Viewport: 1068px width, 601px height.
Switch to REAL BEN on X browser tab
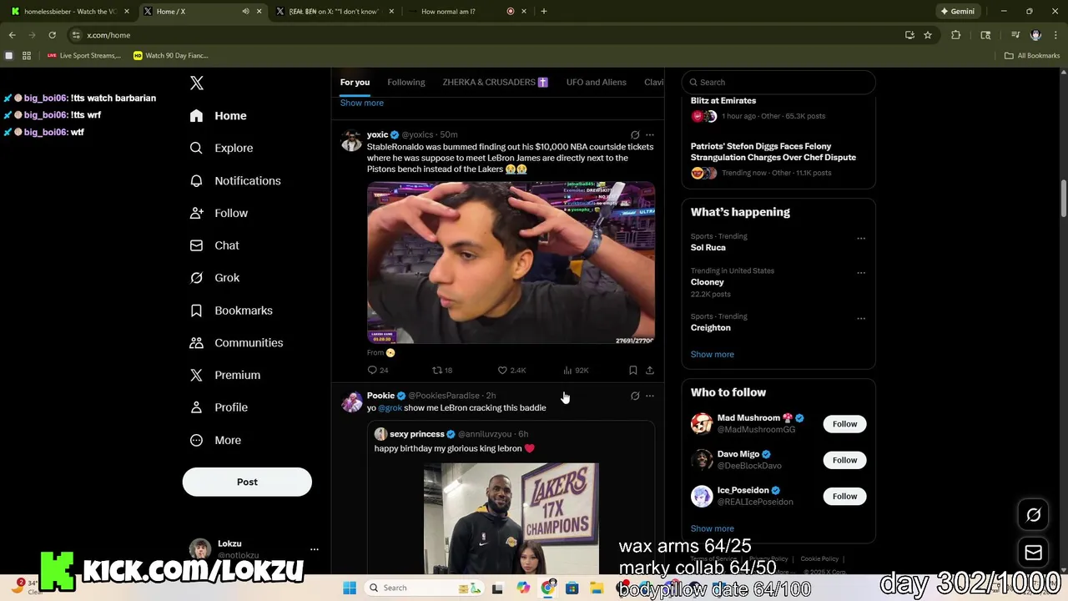click(x=334, y=11)
